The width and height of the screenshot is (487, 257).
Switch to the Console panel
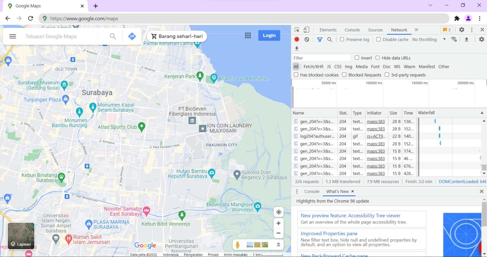click(352, 29)
